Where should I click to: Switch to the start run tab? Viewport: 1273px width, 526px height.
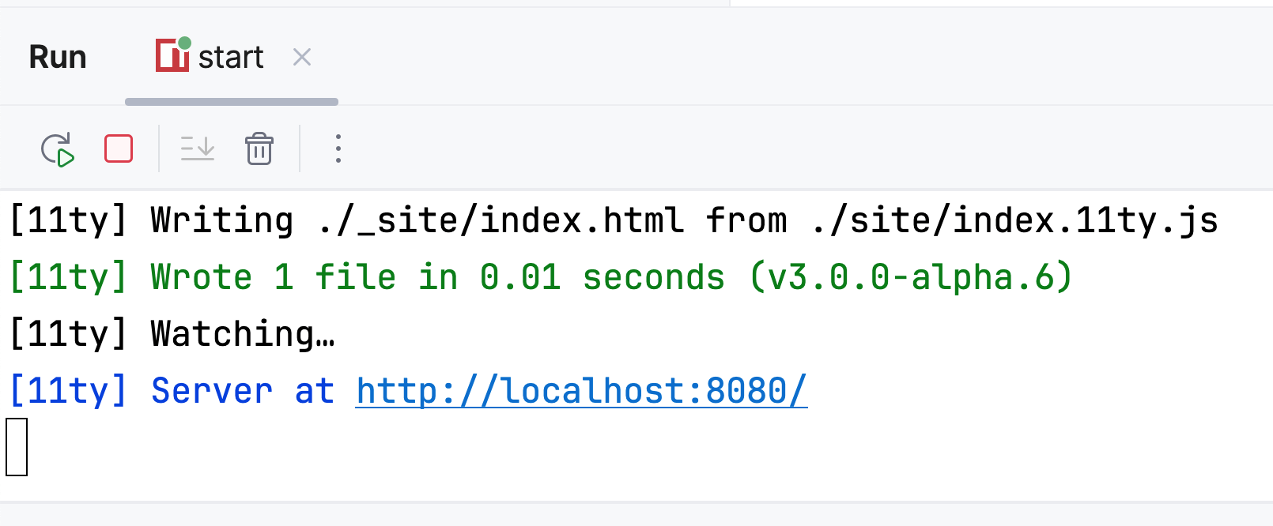pos(232,56)
